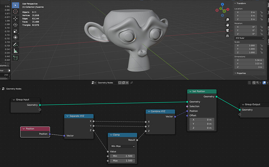Select the Measure tool
This screenshot has width=269, height=167.
(16, 51)
